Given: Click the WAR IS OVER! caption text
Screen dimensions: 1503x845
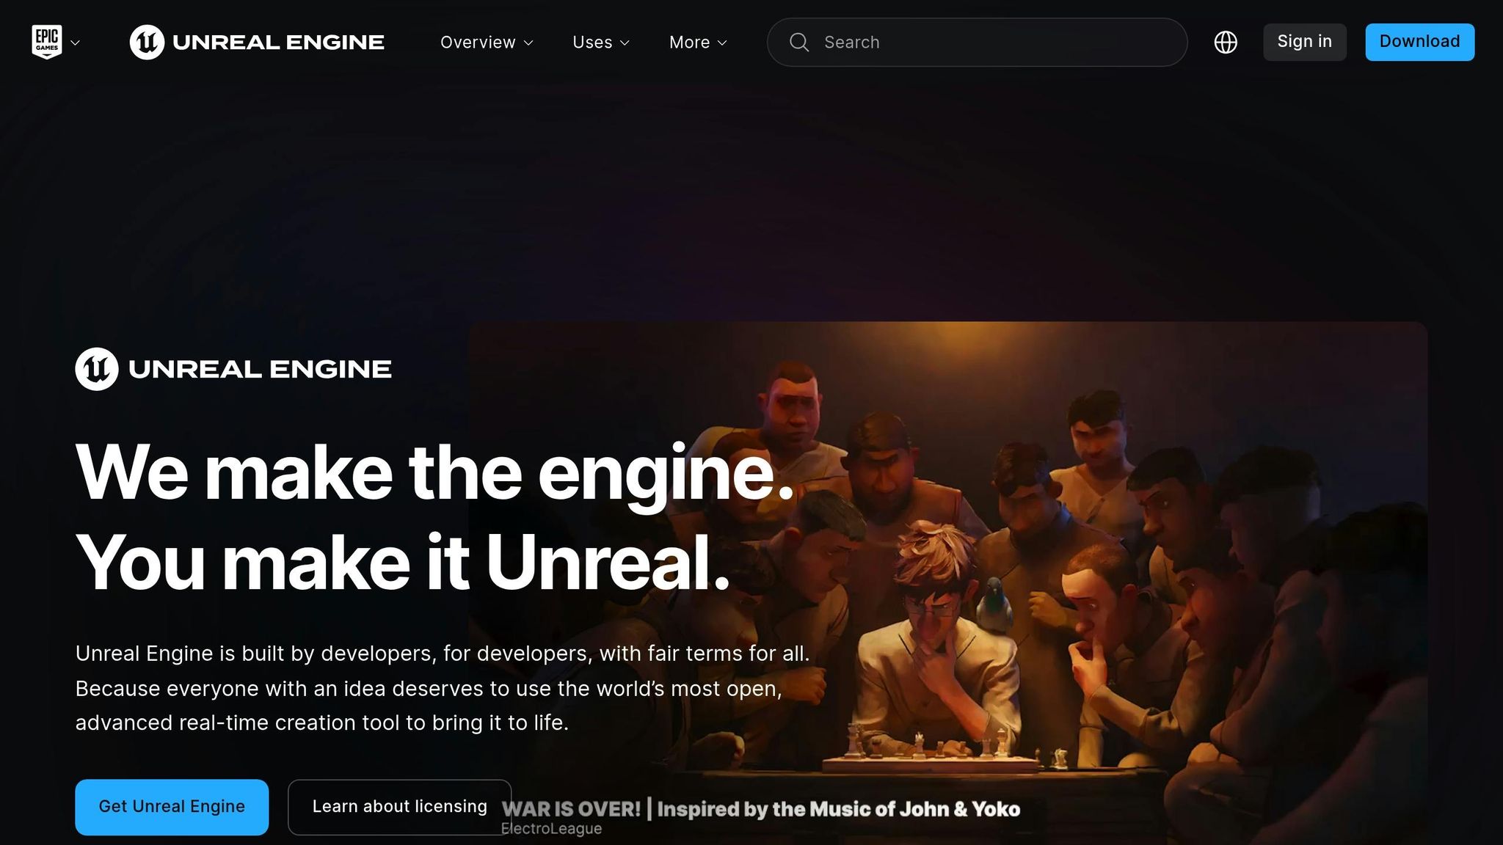Looking at the screenshot, I should [760, 809].
